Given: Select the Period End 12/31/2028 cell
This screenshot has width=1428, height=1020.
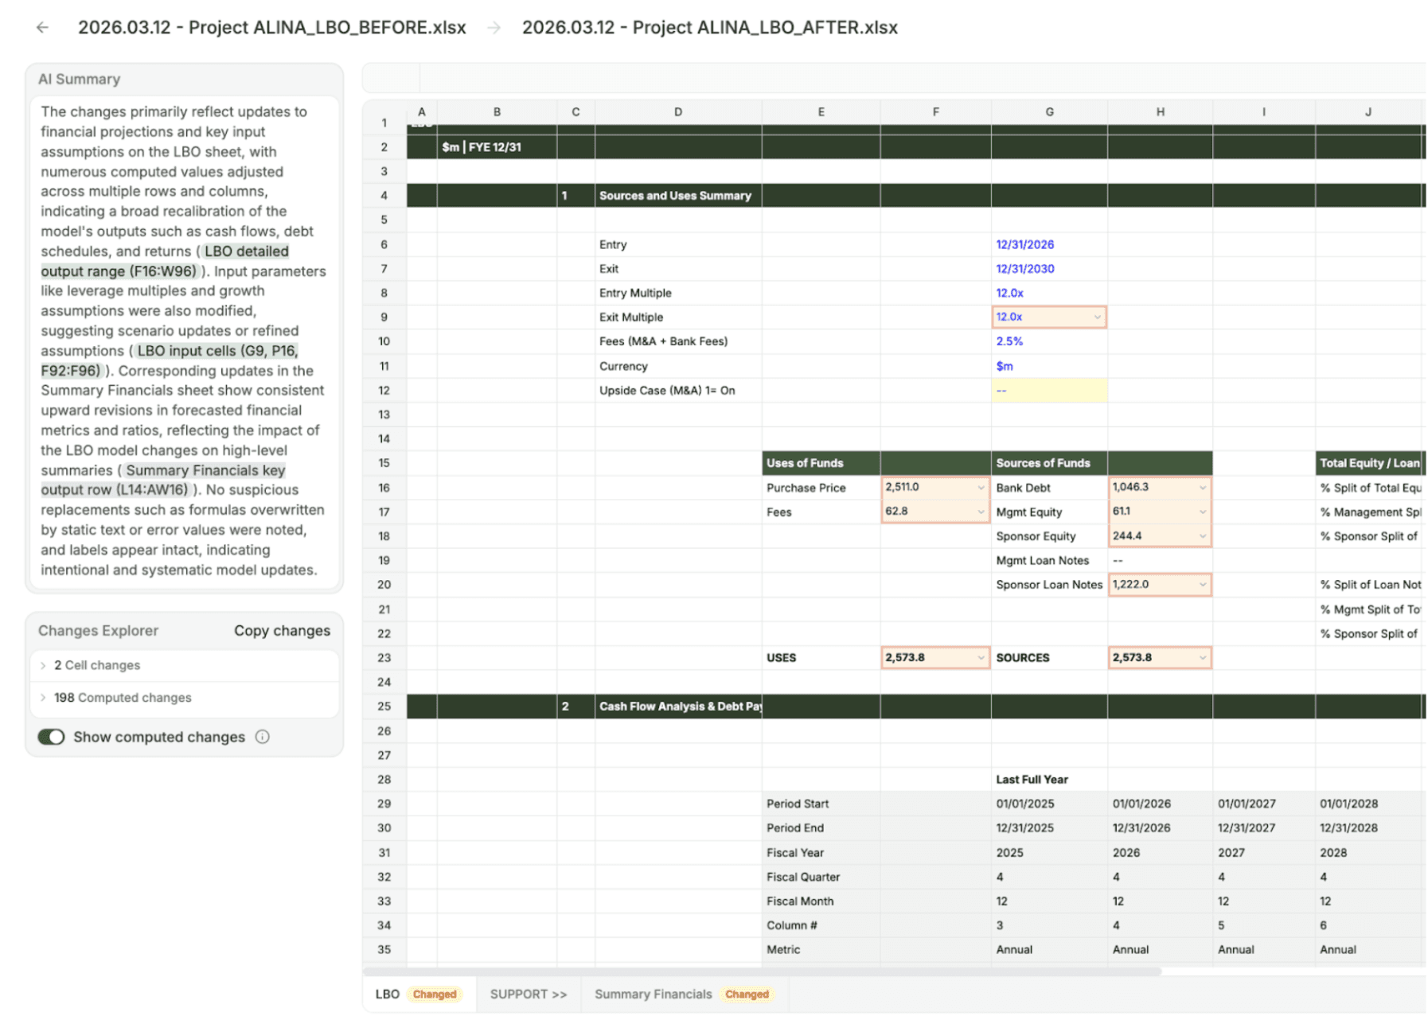Looking at the screenshot, I should (x=1369, y=828).
